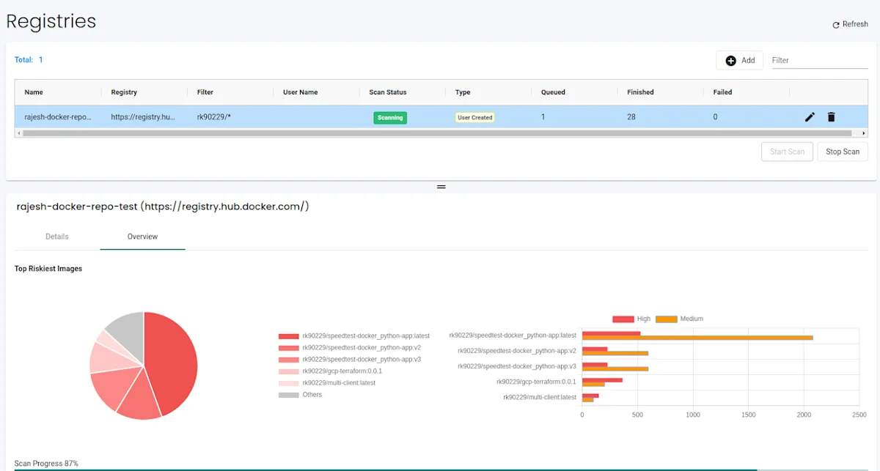Toggle the Others pie legend entry

[301, 394]
